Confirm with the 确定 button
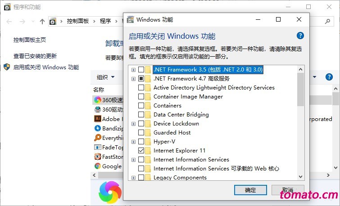This screenshot has width=340, height=206. pyautogui.click(x=250, y=190)
